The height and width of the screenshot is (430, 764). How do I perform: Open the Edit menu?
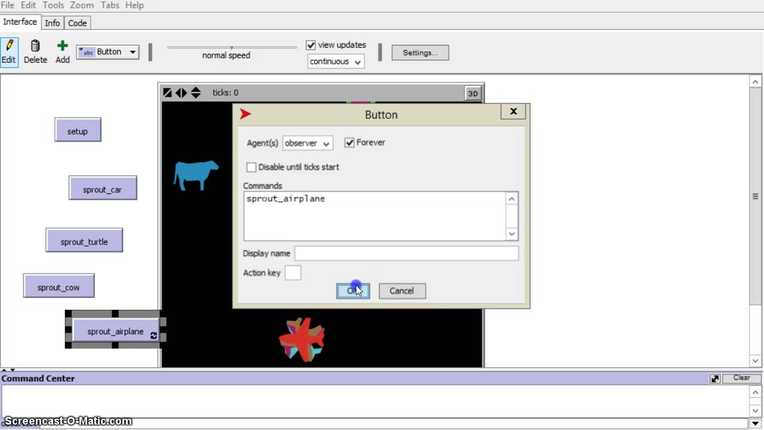[x=29, y=5]
